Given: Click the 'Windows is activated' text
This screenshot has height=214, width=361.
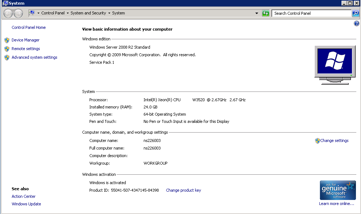Looking at the screenshot, I should coord(108,183).
